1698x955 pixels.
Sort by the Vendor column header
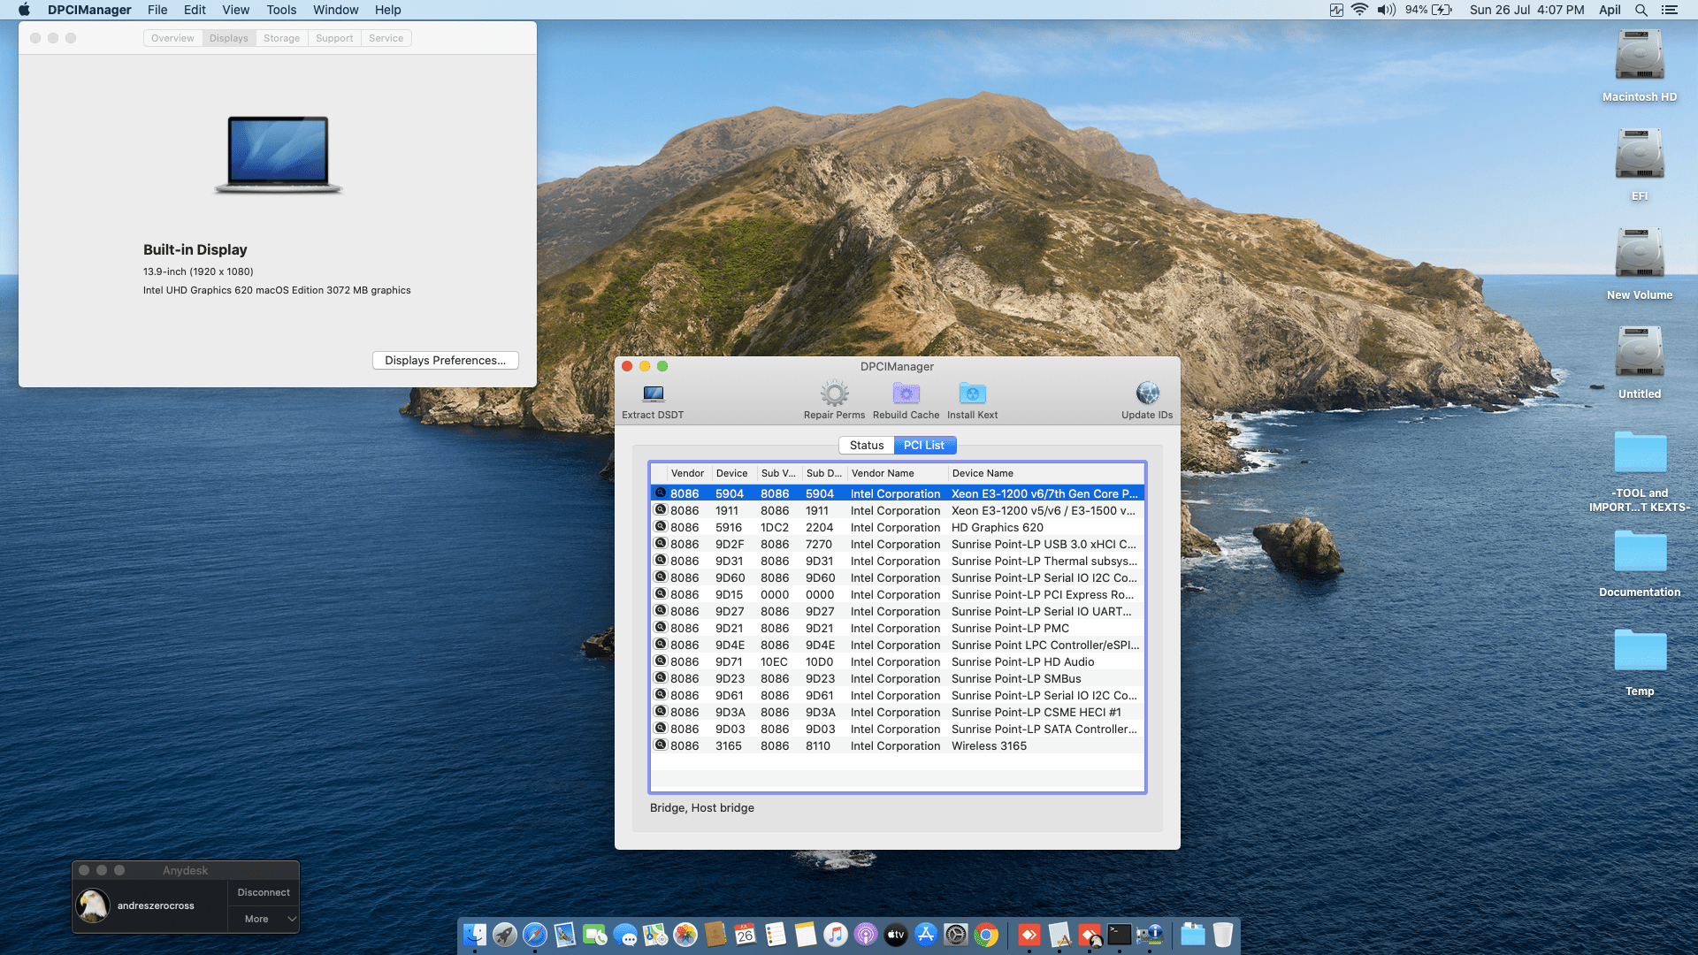[x=688, y=473]
